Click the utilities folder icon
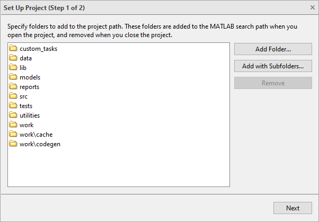319x222 pixels. pos(14,116)
